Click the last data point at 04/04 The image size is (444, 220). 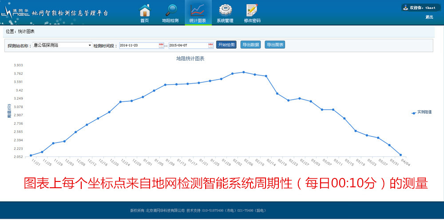[x=400, y=155]
